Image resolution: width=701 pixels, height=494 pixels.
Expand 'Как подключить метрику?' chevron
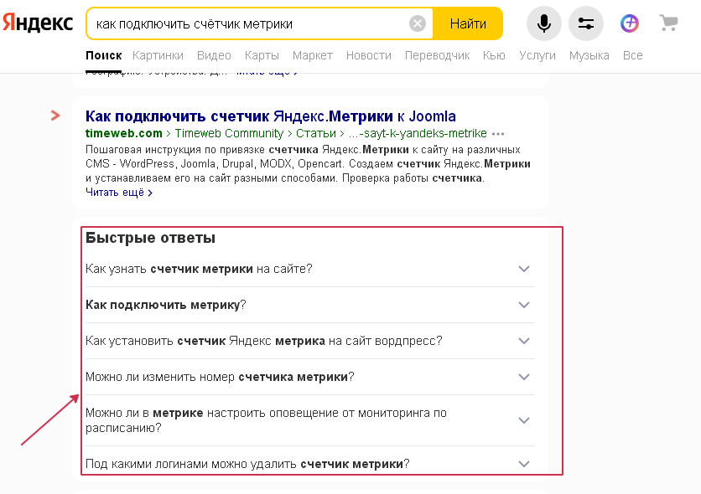pos(524,305)
